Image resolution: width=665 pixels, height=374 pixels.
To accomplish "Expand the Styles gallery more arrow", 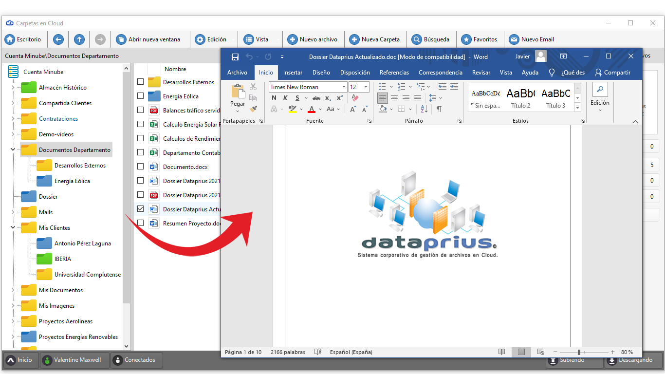I will pos(578,107).
